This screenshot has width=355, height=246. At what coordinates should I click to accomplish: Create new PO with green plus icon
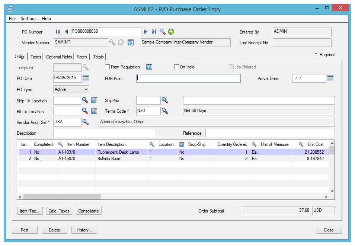click(x=171, y=32)
